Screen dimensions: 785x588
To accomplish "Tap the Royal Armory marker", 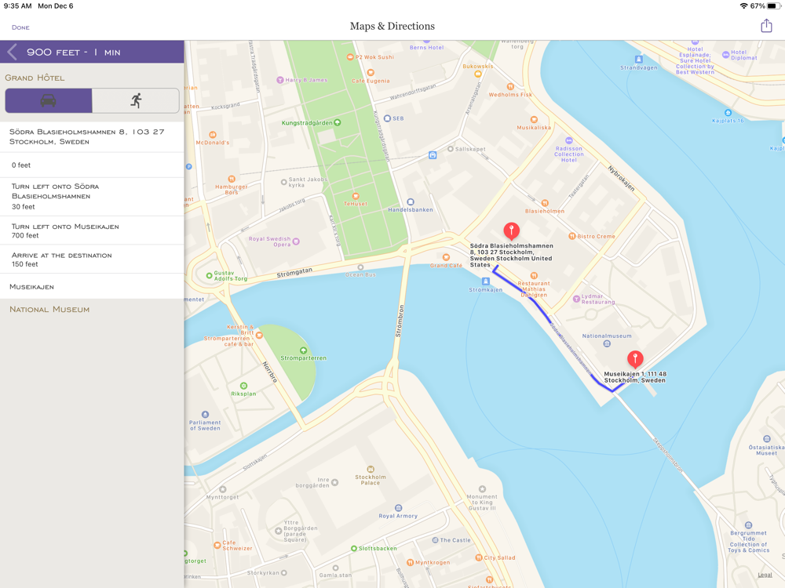I will (x=399, y=508).
